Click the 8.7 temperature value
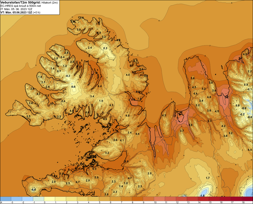Image resolution: width=253 pixels, height=204 pixels. click(132, 66)
